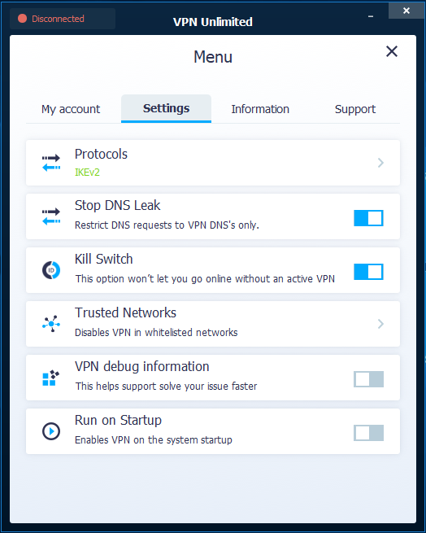Close the Menu panel with the X
The height and width of the screenshot is (533, 426).
(392, 51)
